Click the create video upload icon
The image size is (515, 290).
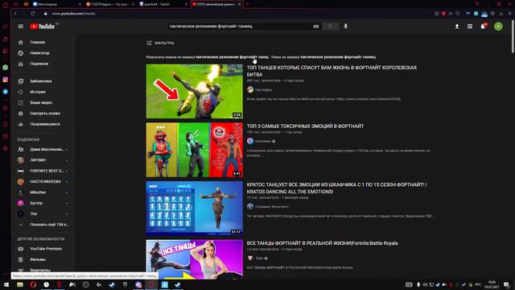457,27
